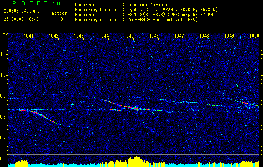263x167 pixels.
Task: Click the 1047 time axis marker
Action: pyautogui.click(x=179, y=35)
